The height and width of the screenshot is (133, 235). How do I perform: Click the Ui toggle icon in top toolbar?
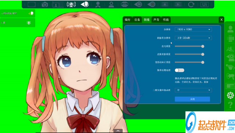pos(205,4)
